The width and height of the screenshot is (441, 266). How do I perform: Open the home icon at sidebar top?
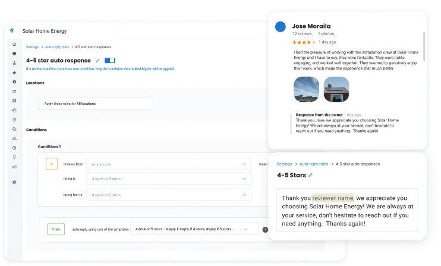click(14, 44)
